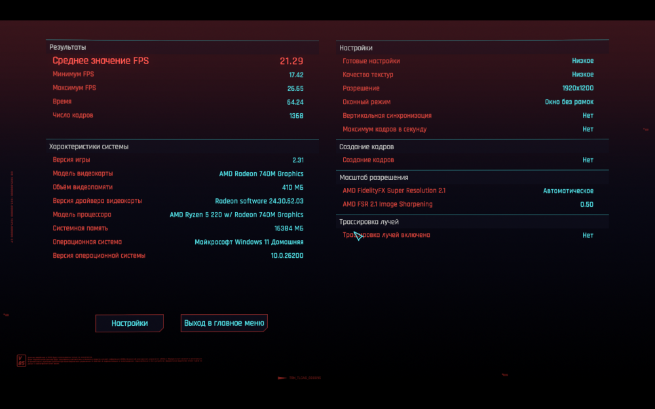Click the V 85 logo badge

pos(22,361)
